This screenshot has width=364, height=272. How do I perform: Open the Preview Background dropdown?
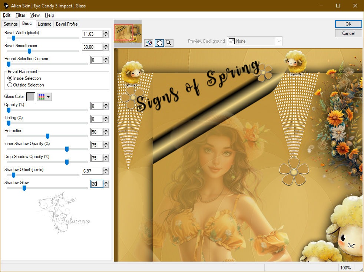point(254,41)
